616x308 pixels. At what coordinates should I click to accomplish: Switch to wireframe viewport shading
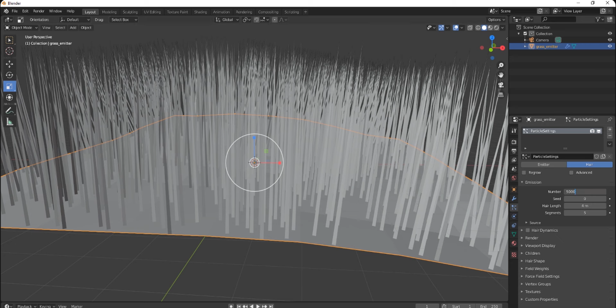coord(478,27)
